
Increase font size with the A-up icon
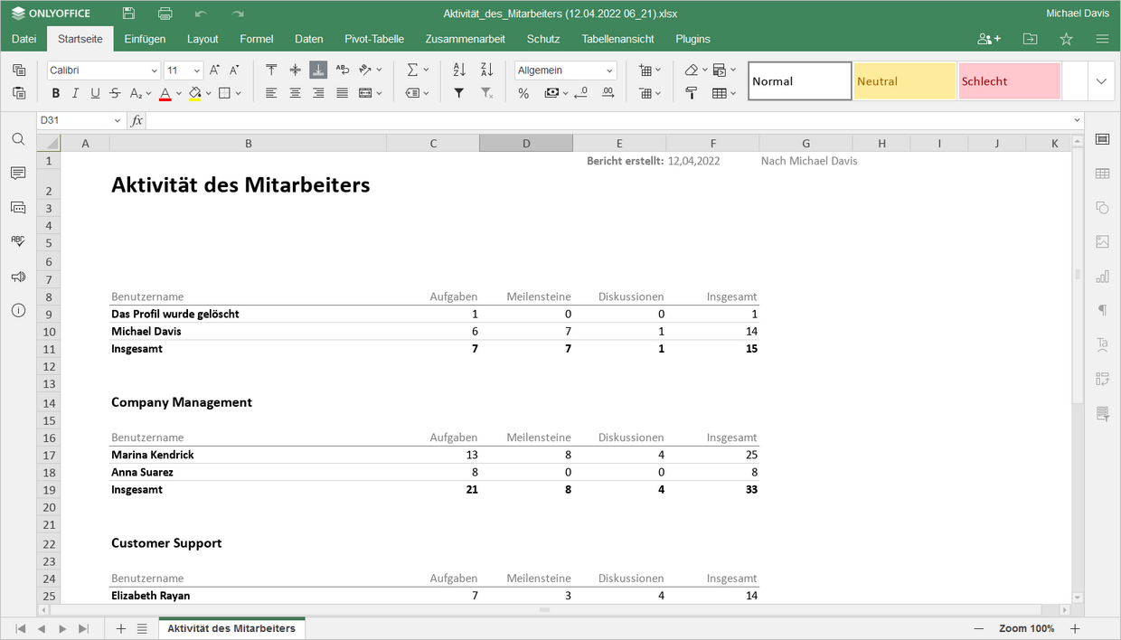point(214,70)
